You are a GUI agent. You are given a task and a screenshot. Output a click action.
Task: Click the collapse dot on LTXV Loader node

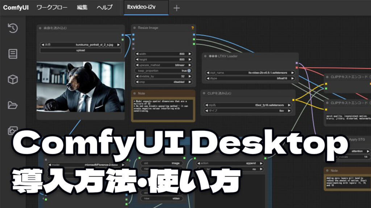click(205, 55)
